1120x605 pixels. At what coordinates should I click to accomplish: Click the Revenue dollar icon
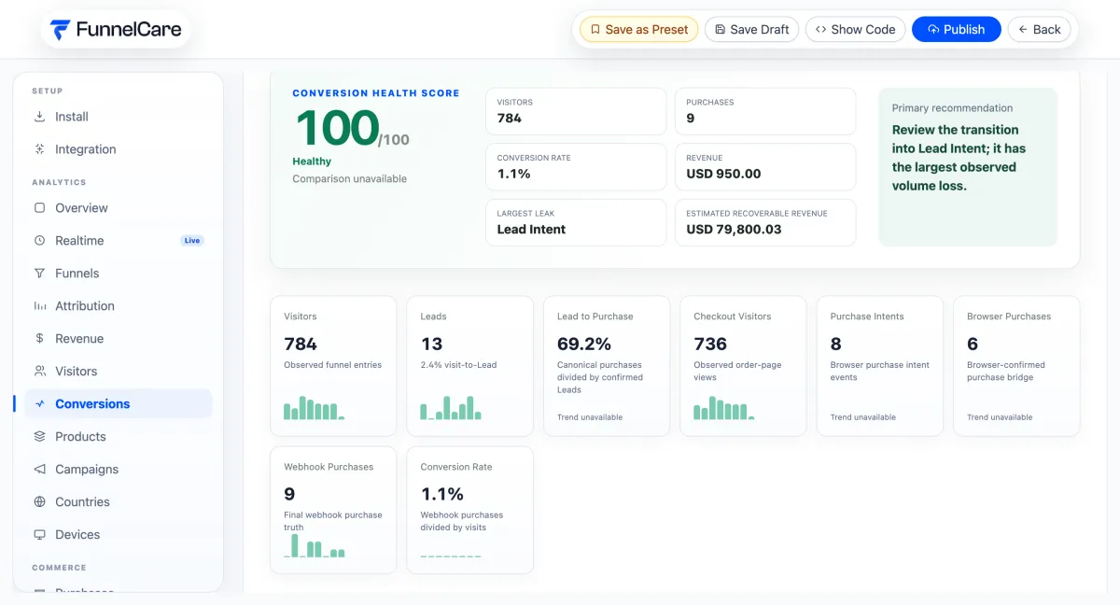39,339
